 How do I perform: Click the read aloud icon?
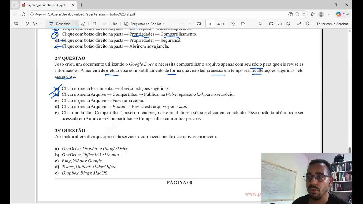click(x=104, y=24)
